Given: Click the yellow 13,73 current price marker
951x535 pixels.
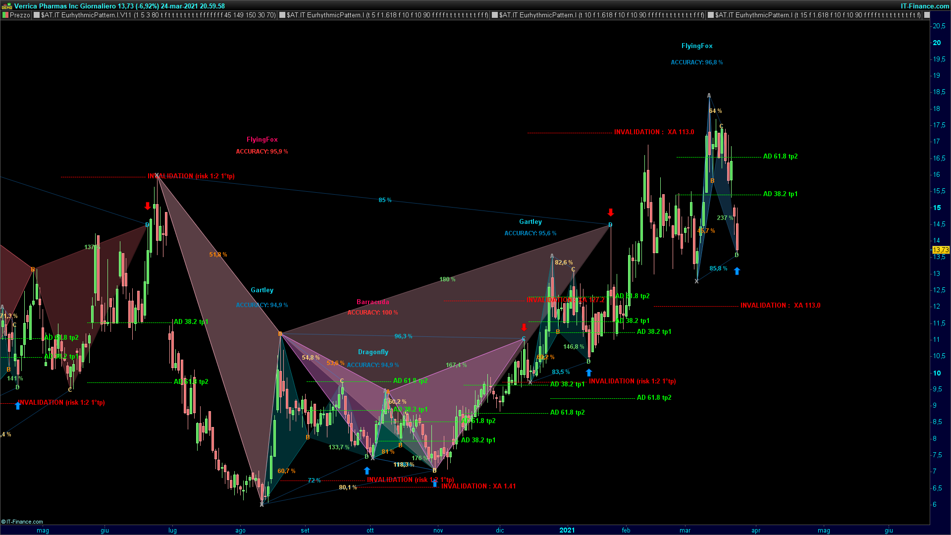Looking at the screenshot, I should (x=941, y=250).
